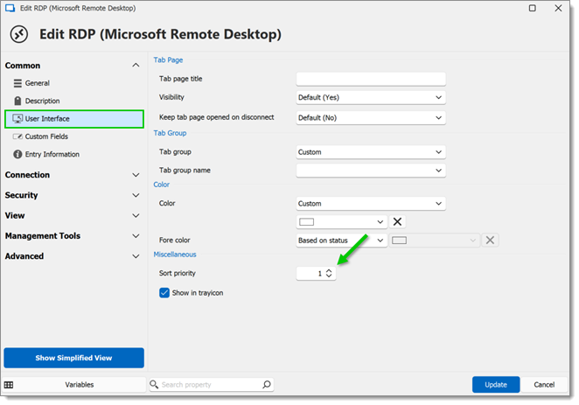Click the Search property field
579x405 pixels.
coord(211,385)
